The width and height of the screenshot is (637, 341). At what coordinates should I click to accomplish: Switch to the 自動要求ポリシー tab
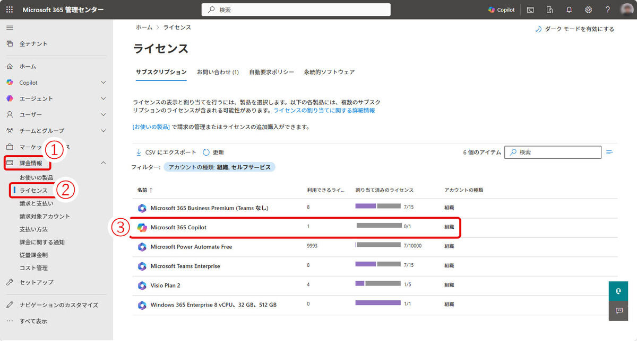point(271,72)
